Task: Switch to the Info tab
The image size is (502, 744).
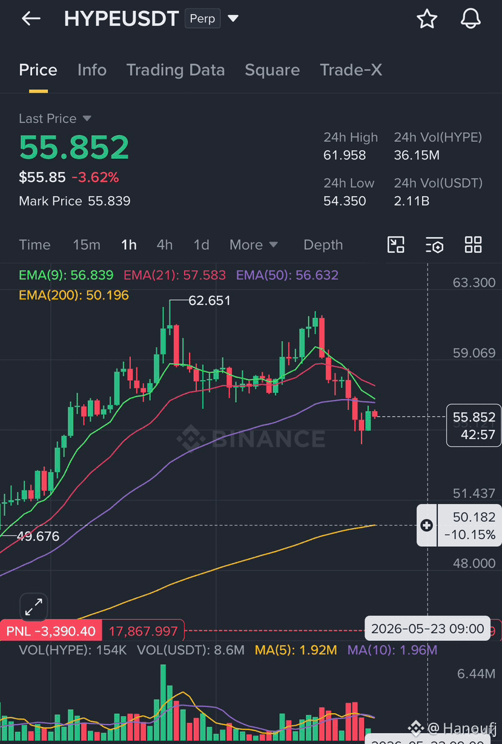Action: (92, 70)
